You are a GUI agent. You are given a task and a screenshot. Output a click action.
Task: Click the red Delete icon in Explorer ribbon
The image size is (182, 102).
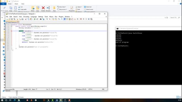(x=43, y=8)
